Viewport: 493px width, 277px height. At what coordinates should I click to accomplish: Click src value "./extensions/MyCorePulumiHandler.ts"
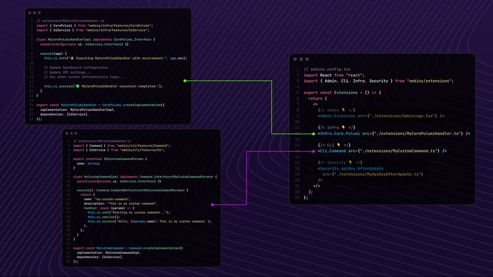click(x=417, y=133)
